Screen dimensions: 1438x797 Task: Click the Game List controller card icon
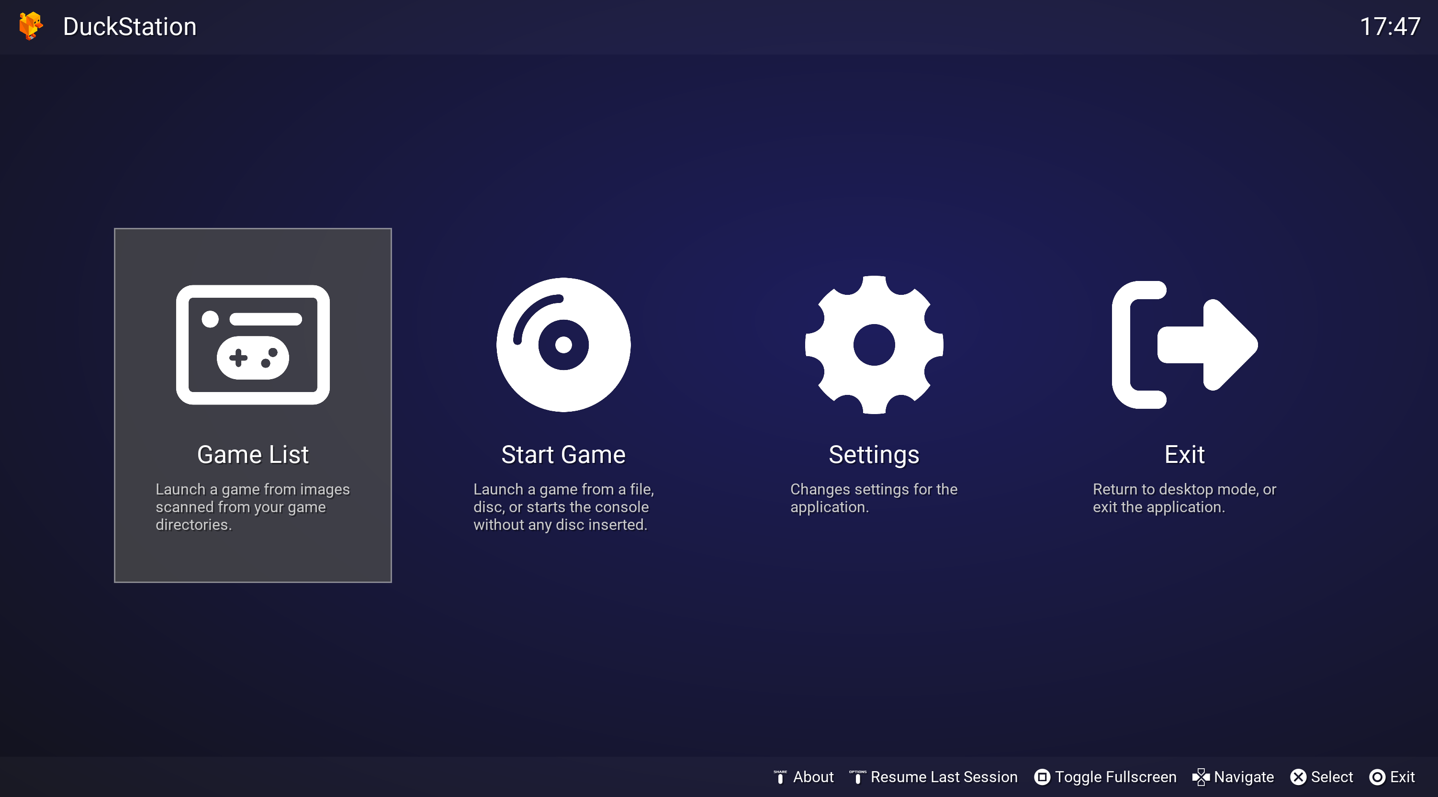253,344
